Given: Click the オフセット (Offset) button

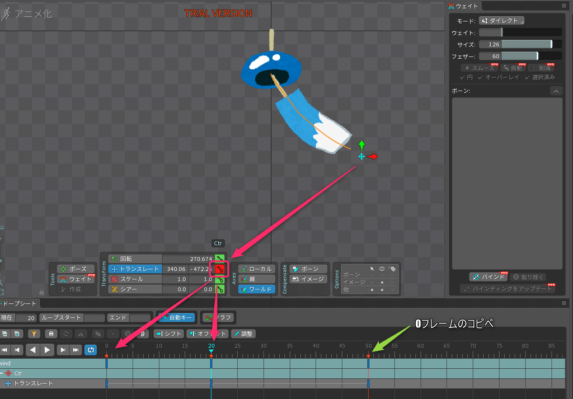Looking at the screenshot, I should click(x=208, y=334).
